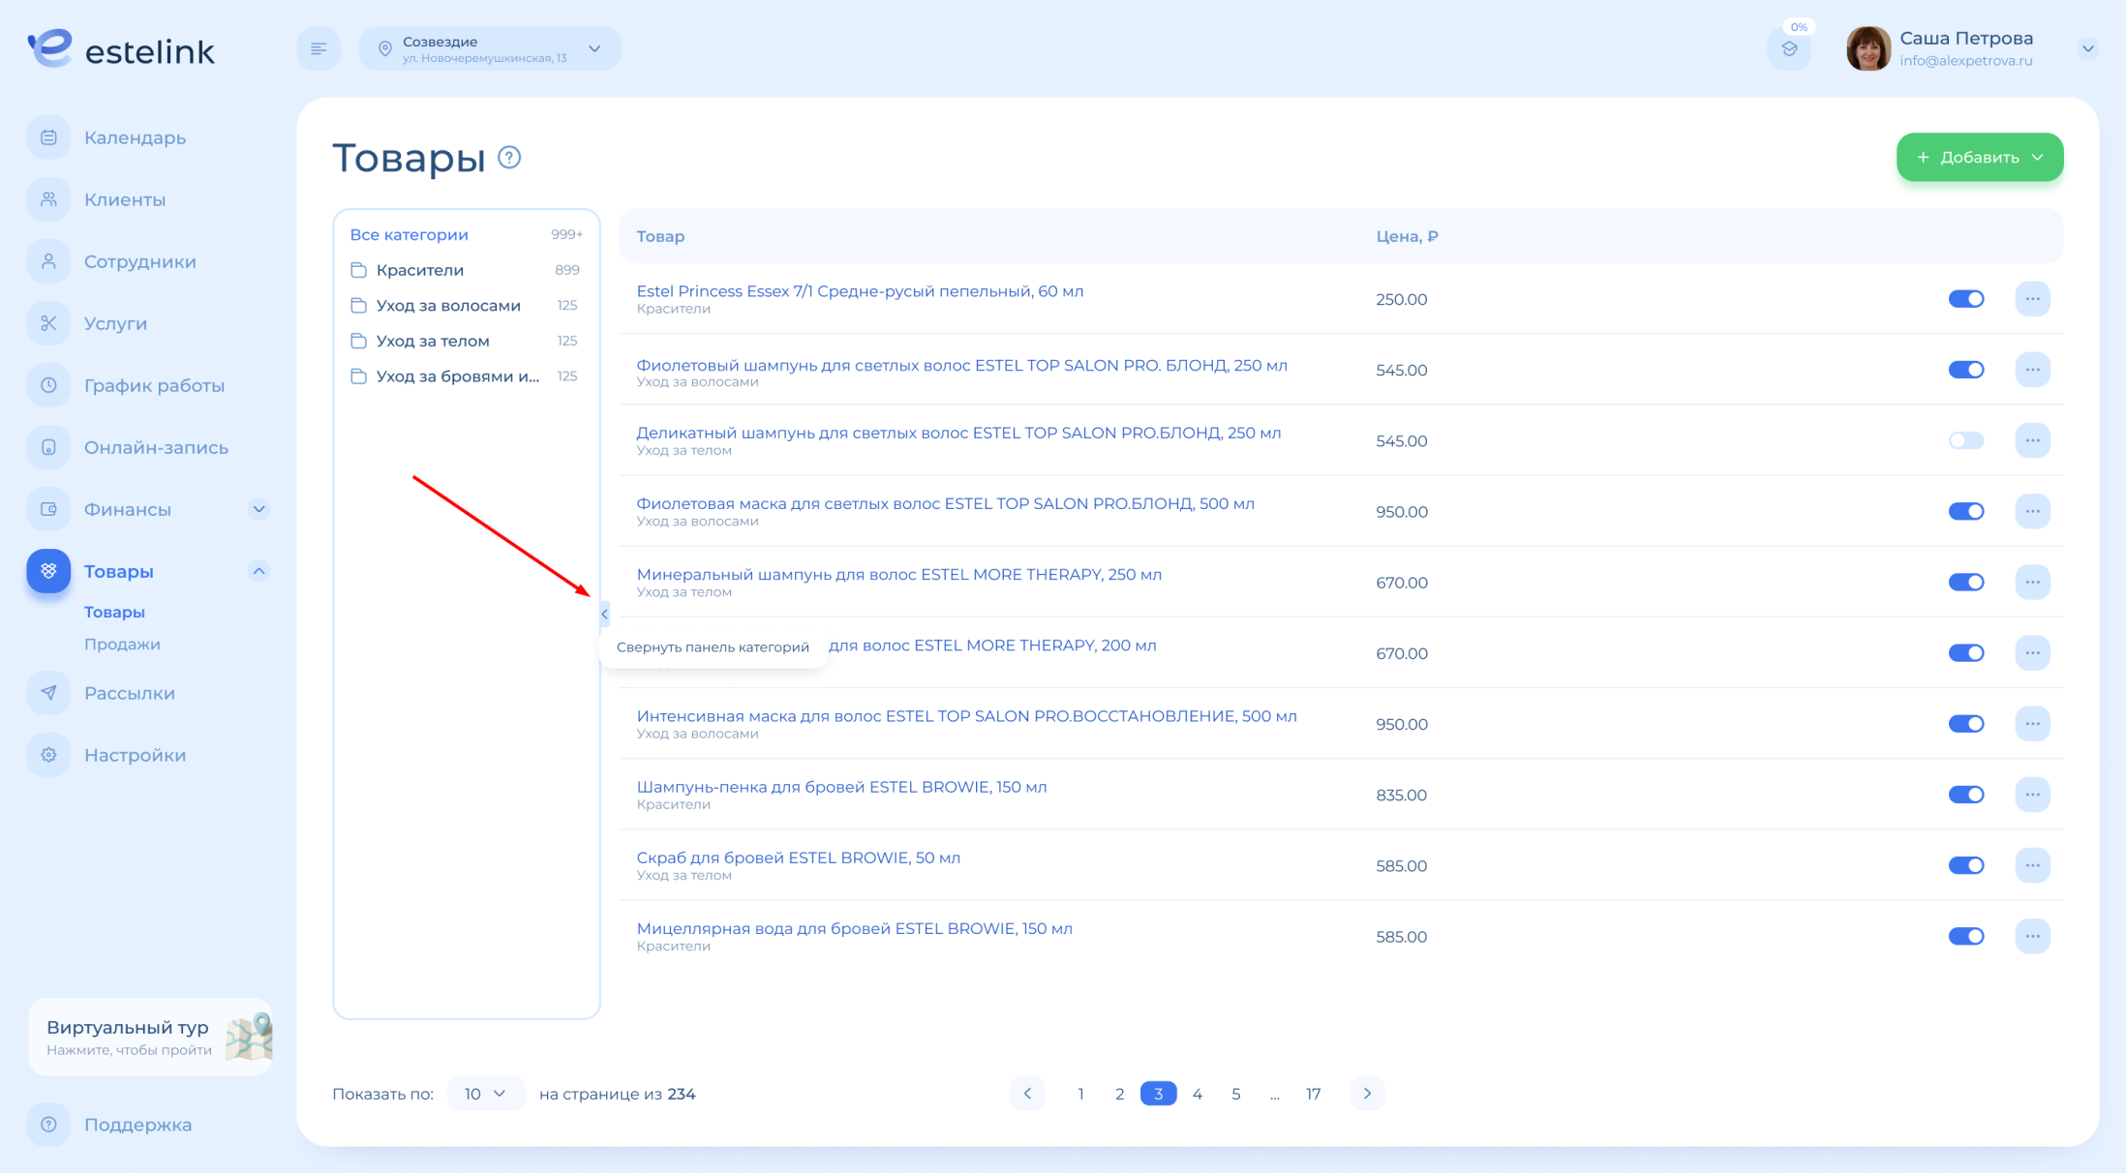
Task: Select the Товары submenu item
Action: pyautogui.click(x=114, y=612)
